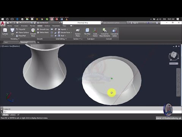Choose the Refine Mesh tool
This screenshot has height=137, width=182.
pyautogui.click(x=43, y=32)
